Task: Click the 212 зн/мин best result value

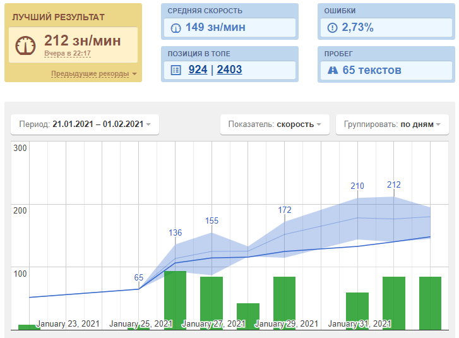Action: click(82, 40)
